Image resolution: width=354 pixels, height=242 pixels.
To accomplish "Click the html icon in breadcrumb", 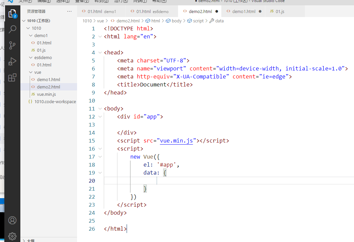I will click(148, 21).
